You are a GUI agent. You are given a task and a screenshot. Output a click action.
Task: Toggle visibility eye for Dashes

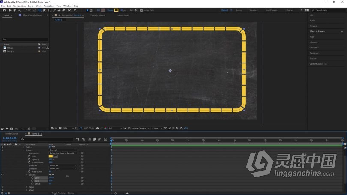tap(3, 174)
